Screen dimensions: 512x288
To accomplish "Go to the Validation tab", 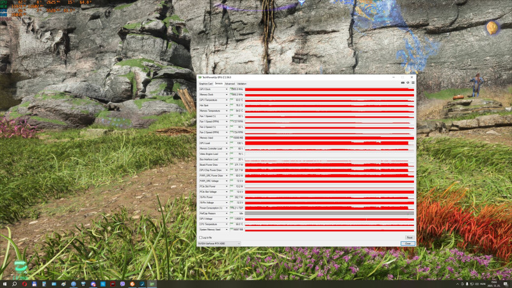I will [x=242, y=84].
